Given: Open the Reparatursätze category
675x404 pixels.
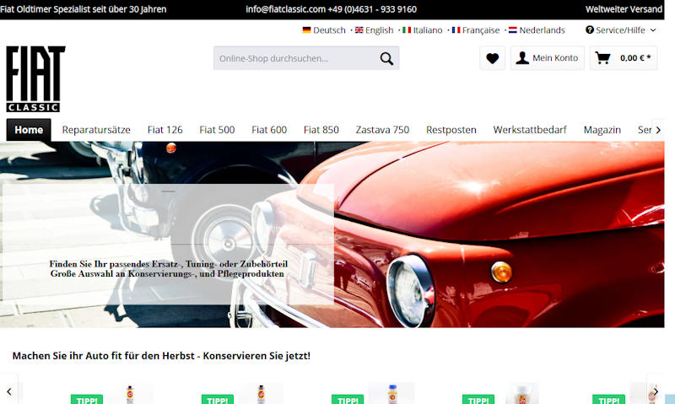Looking at the screenshot, I should tap(96, 130).
